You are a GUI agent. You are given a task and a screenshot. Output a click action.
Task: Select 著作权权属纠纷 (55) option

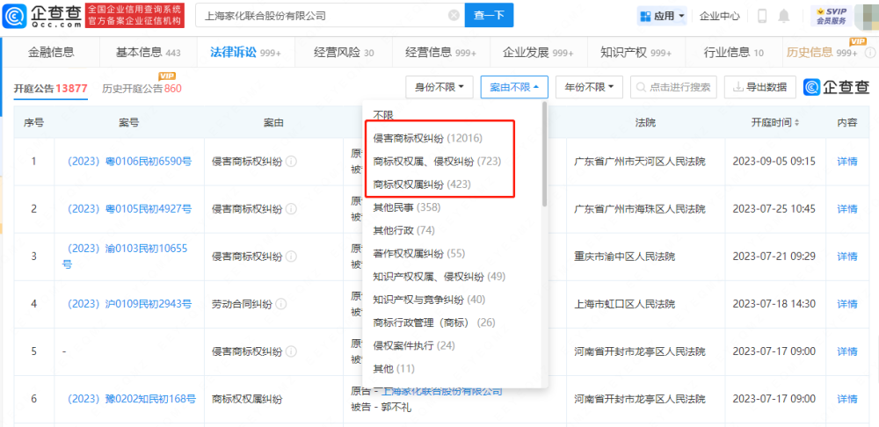(419, 253)
